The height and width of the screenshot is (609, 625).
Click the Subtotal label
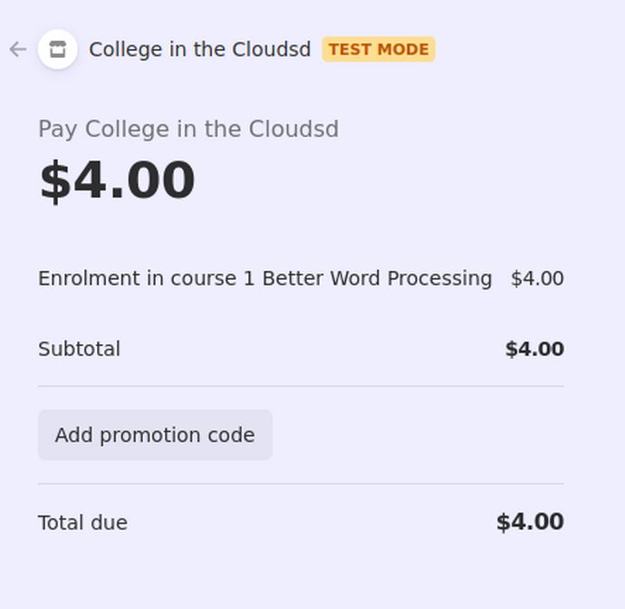80,349
